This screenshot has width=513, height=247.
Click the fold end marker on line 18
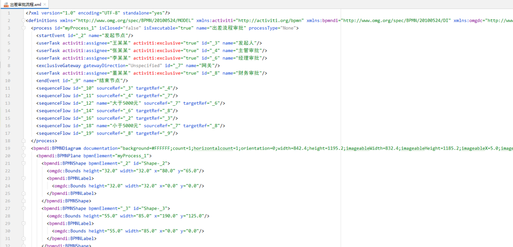pos(24,141)
